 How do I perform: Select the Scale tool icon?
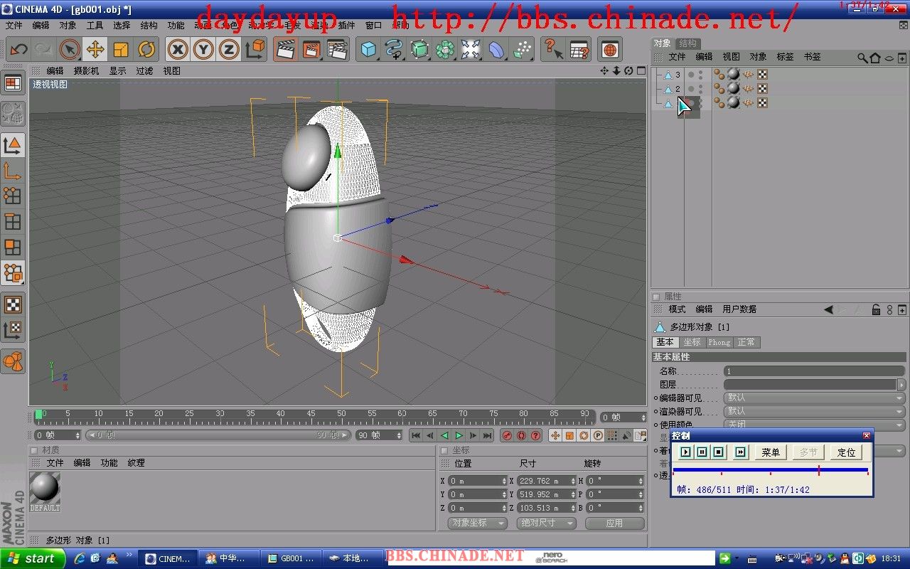pyautogui.click(x=121, y=49)
